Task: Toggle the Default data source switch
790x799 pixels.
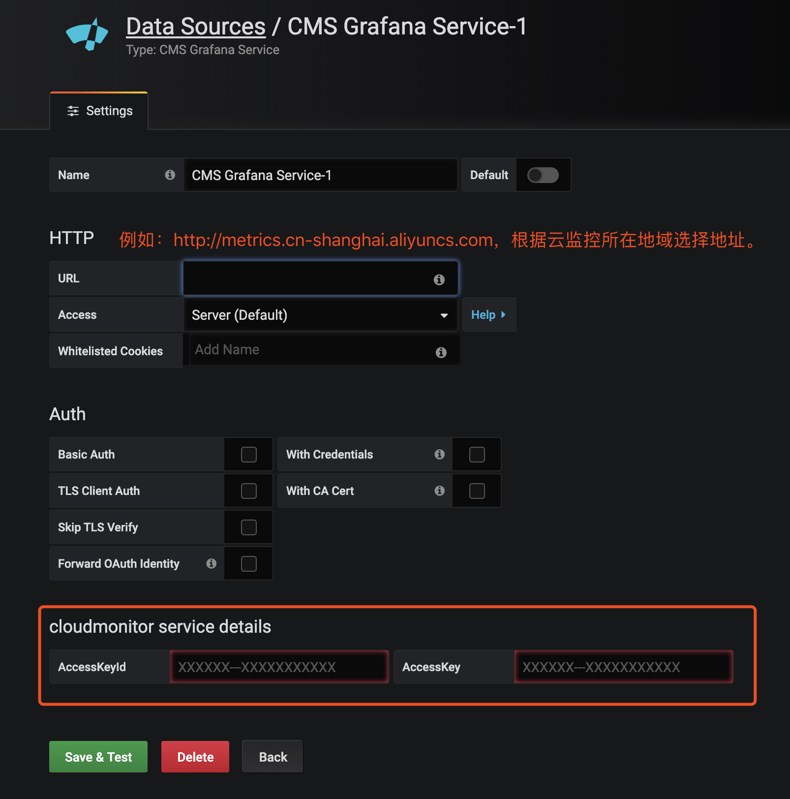Action: [543, 175]
